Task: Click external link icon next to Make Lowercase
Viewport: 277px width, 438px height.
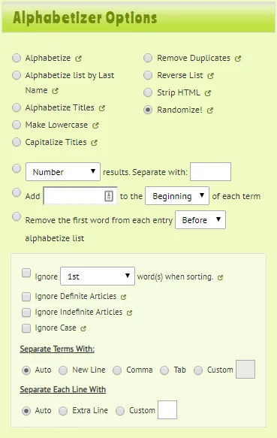Action: (x=96, y=125)
